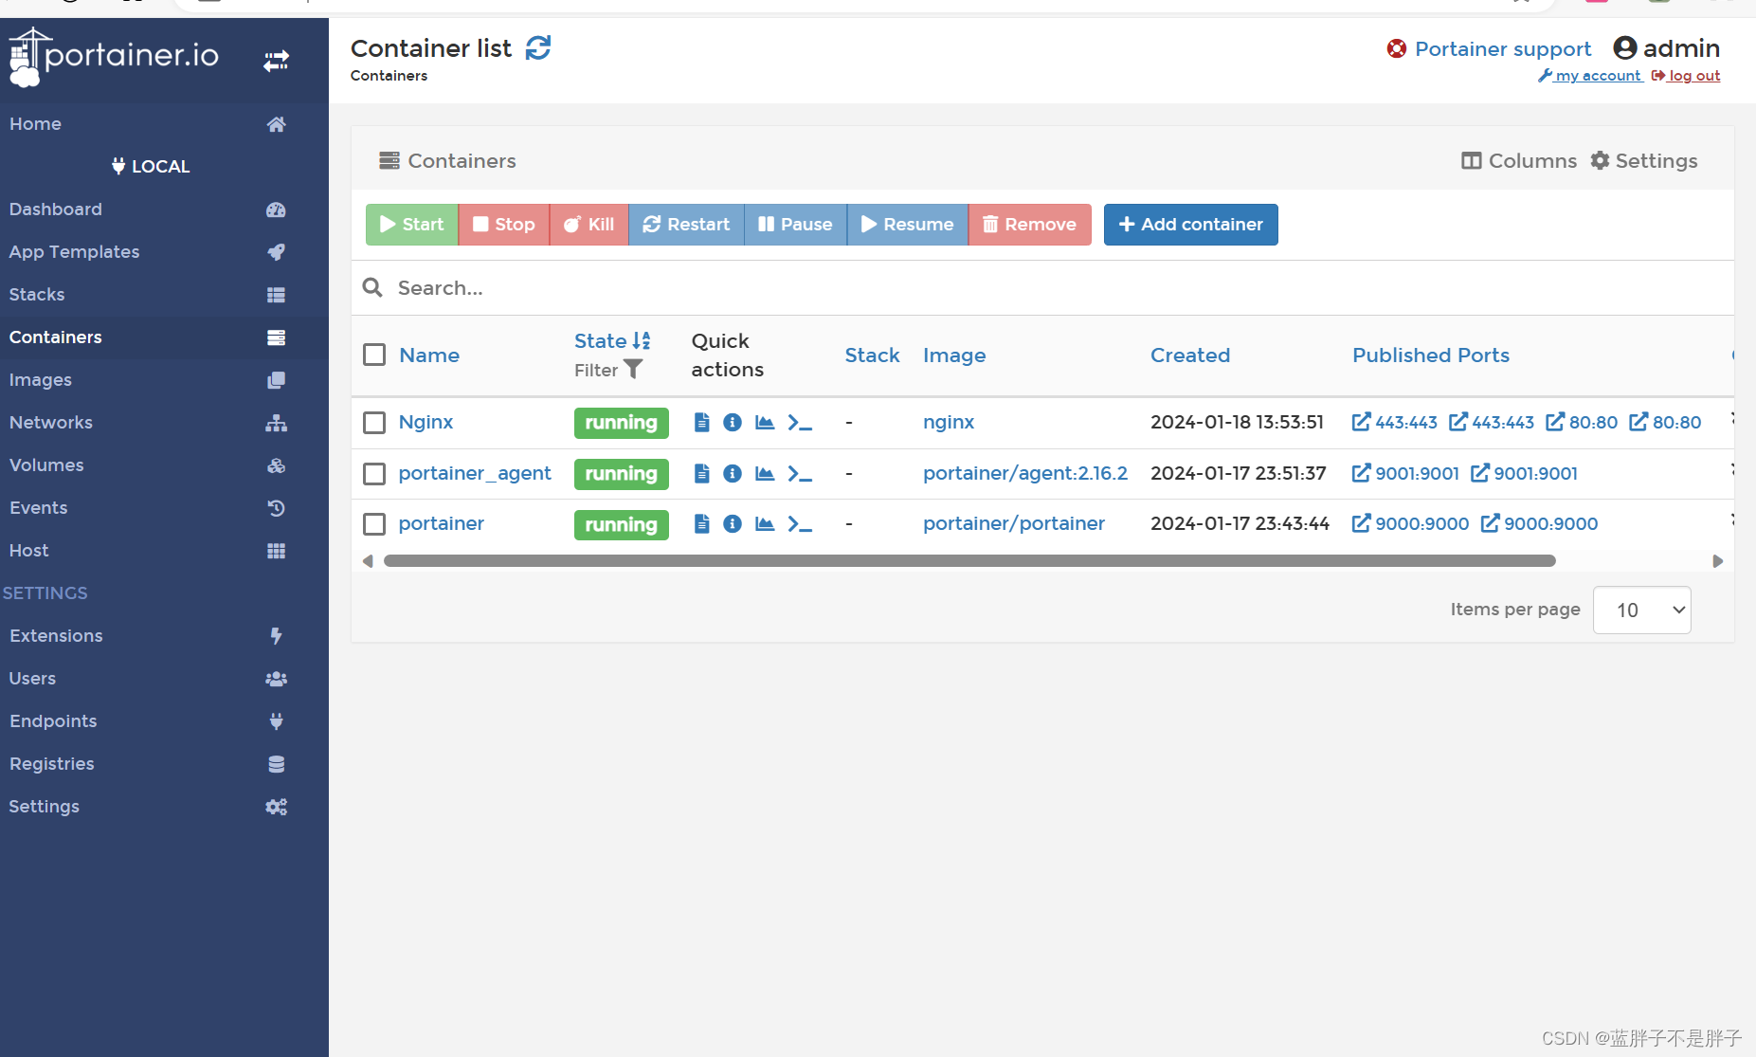Open the Volumes section
1756x1057 pixels.
[x=164, y=465]
